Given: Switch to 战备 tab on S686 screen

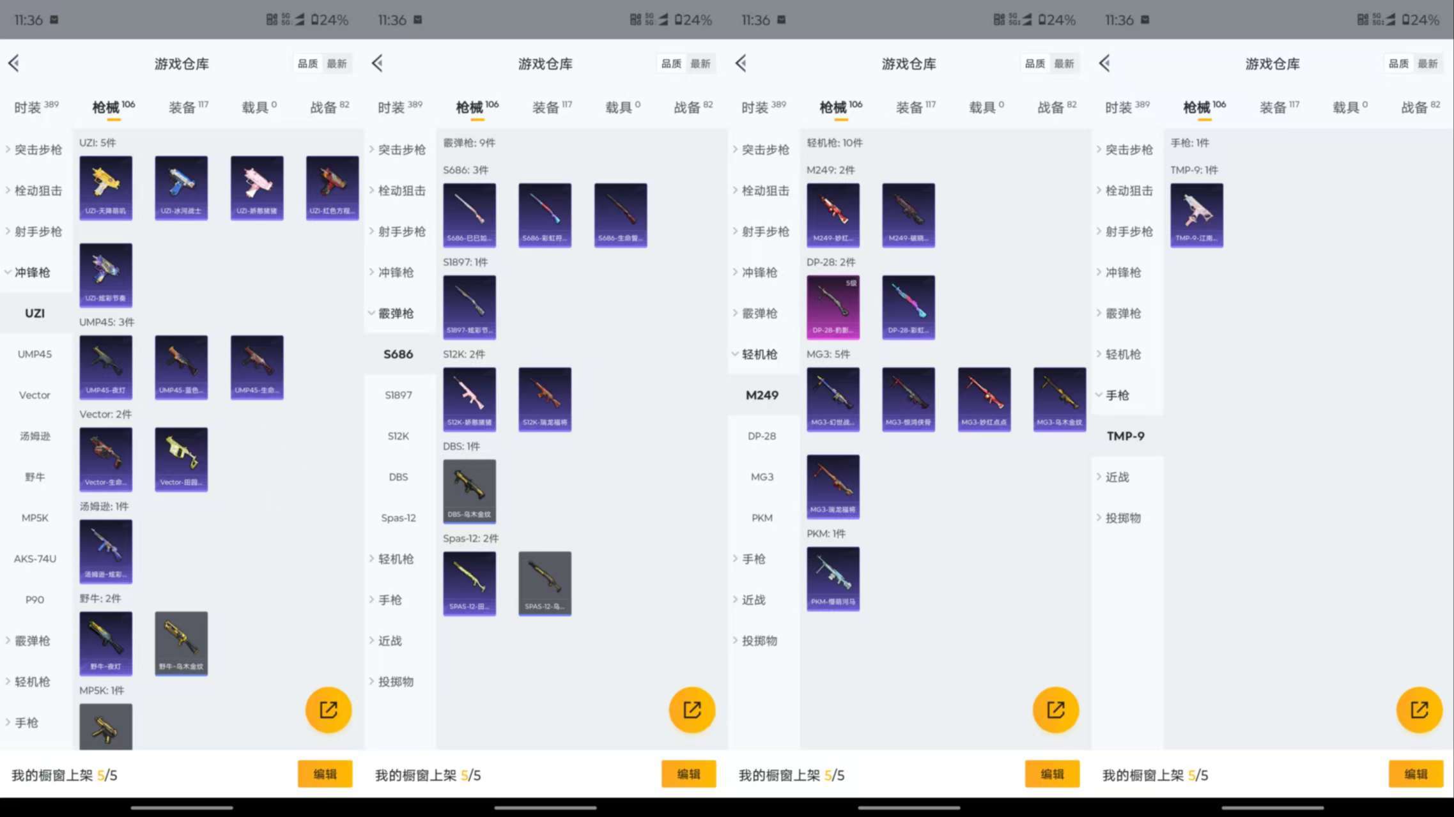Looking at the screenshot, I should tap(693, 107).
